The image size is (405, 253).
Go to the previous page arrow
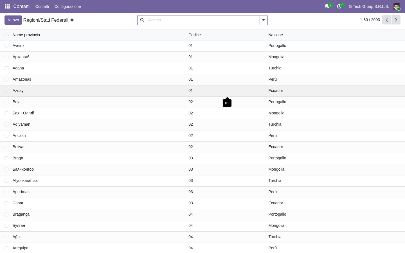[x=387, y=20]
